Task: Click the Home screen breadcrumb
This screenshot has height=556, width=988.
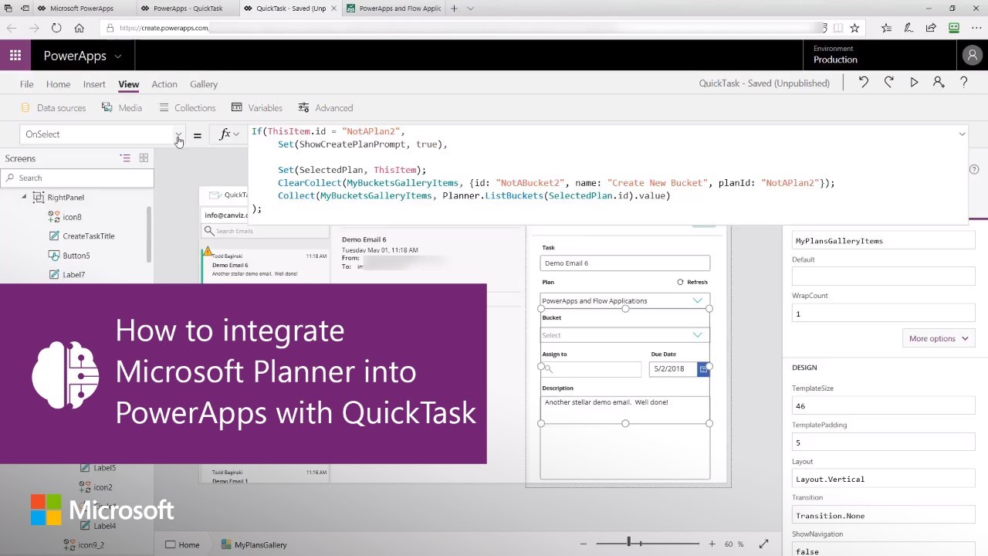Action: (x=182, y=544)
